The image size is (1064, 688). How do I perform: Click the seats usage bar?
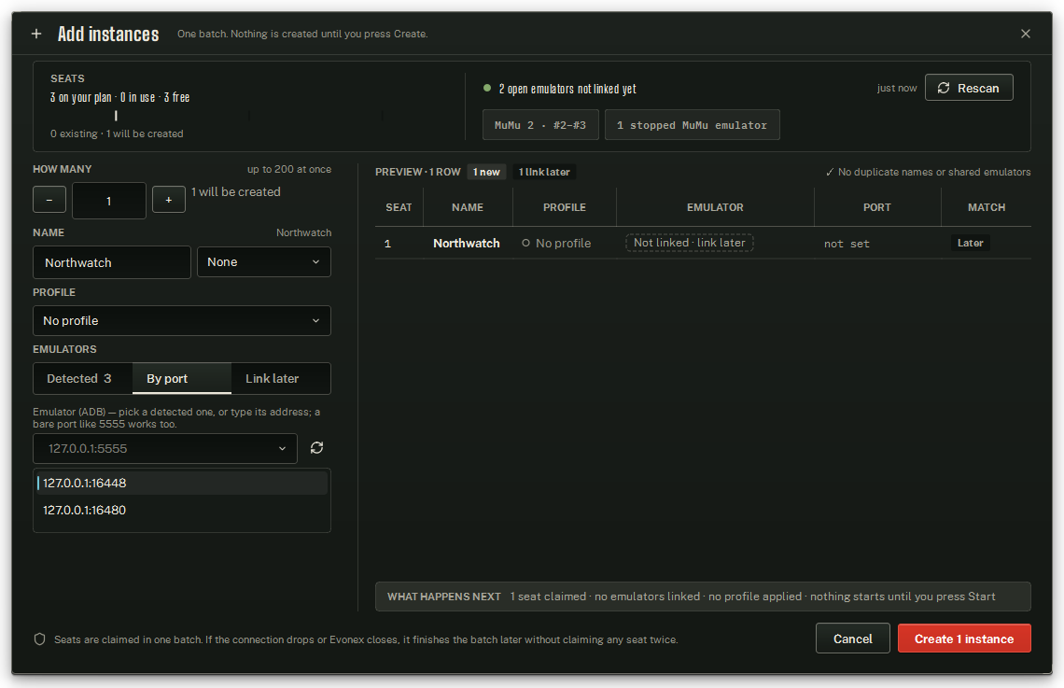point(250,116)
